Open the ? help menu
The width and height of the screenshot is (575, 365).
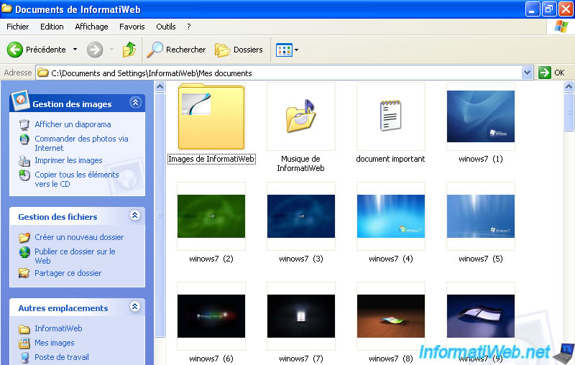coord(189,27)
